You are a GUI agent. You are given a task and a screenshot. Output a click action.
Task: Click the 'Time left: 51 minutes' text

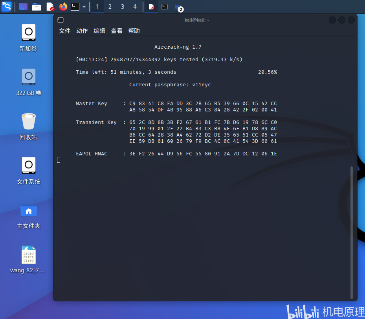[x=126, y=72]
